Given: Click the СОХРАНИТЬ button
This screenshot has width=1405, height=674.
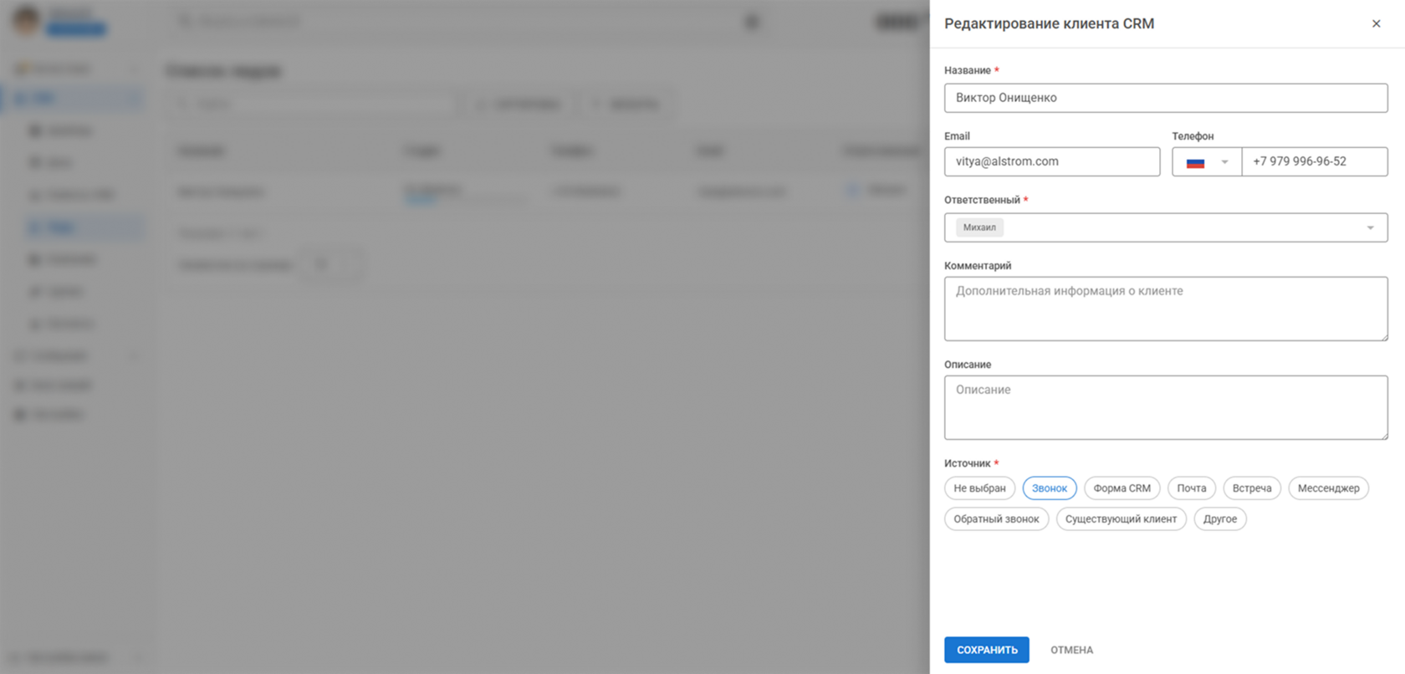Looking at the screenshot, I should coord(987,650).
